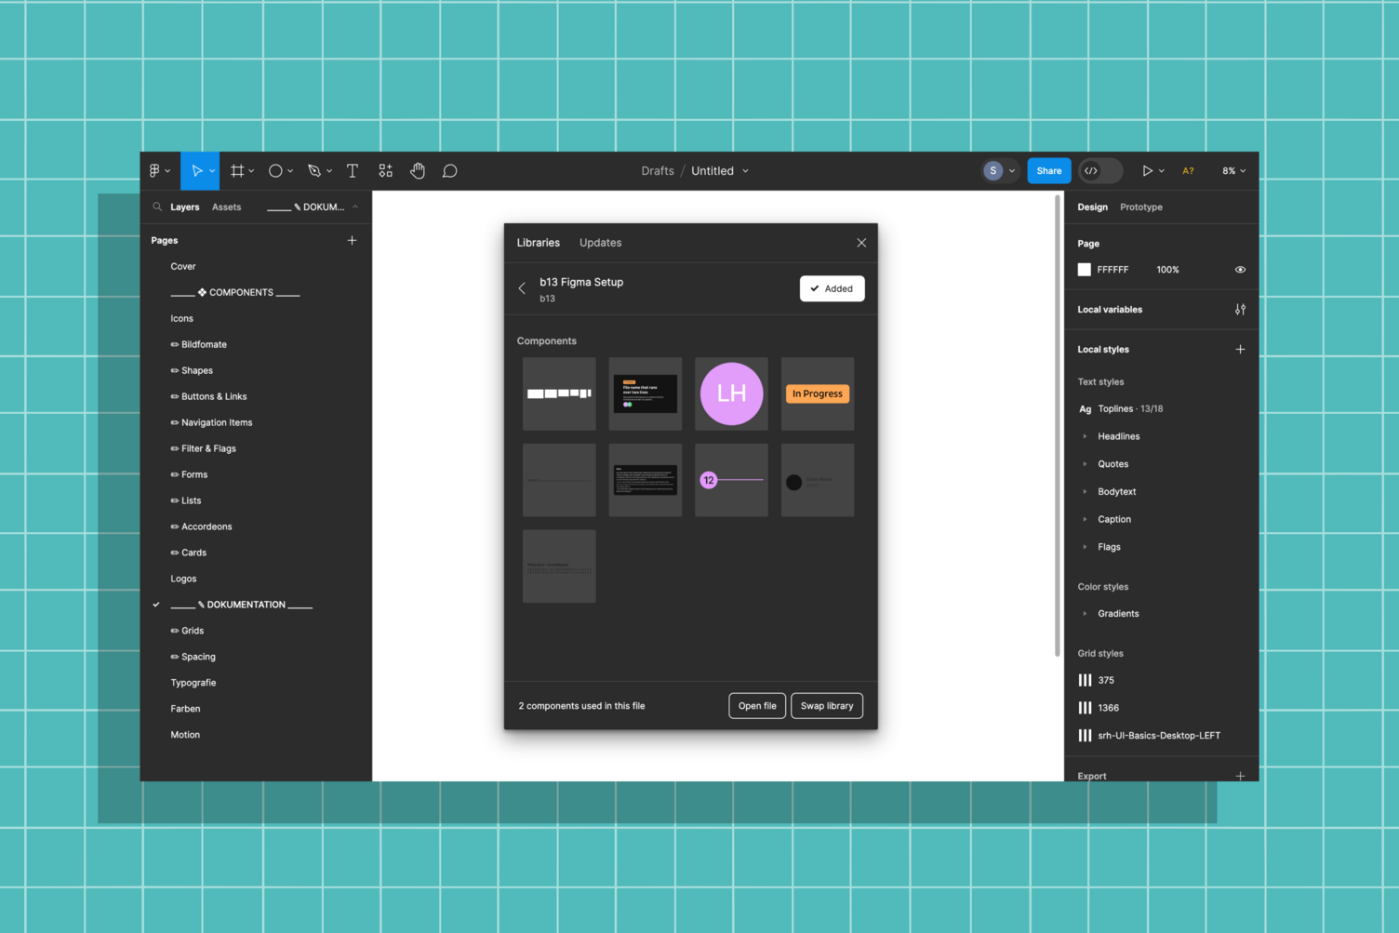Click the Open file button
The image size is (1399, 933).
pos(756,705)
